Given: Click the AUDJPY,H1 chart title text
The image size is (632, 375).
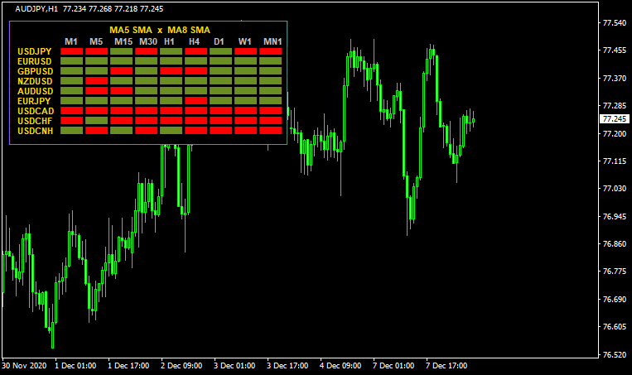Looking at the screenshot, I should pos(30,8).
